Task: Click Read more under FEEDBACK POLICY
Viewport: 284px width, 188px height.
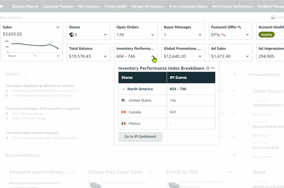Action: pyautogui.click(x=262, y=114)
